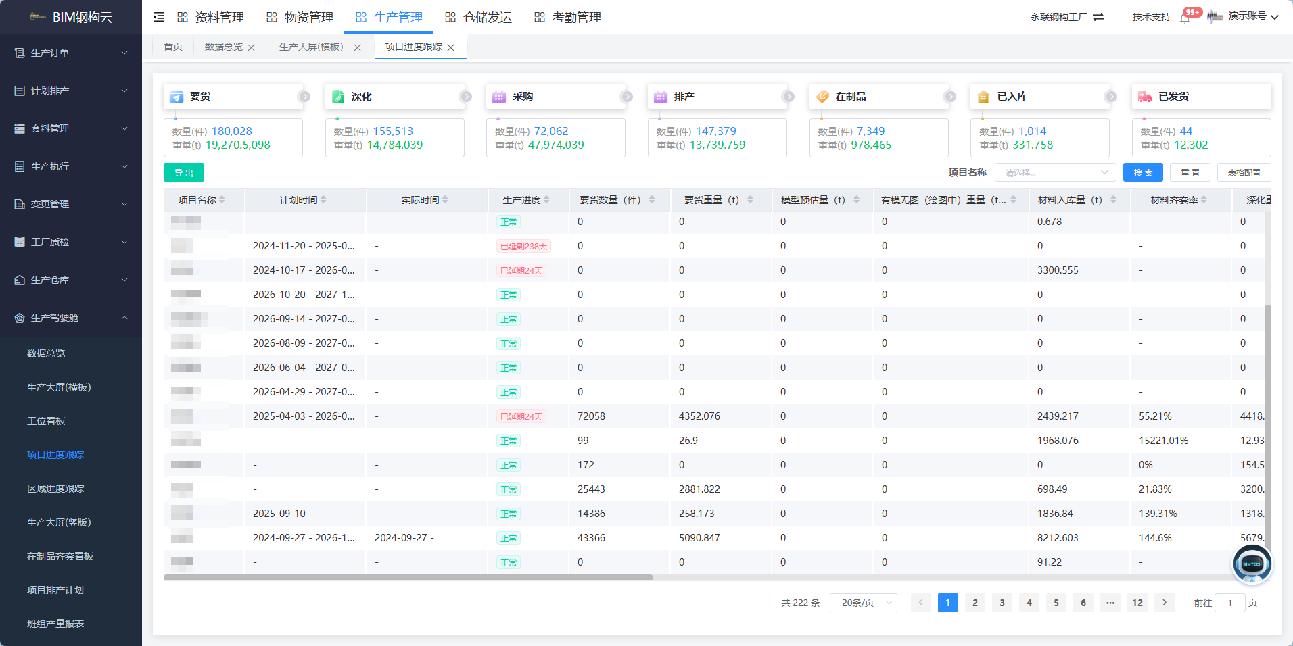Image resolution: width=1293 pixels, height=646 pixels.
Task: Click the horizontal table scrollbar
Action: coord(408,578)
